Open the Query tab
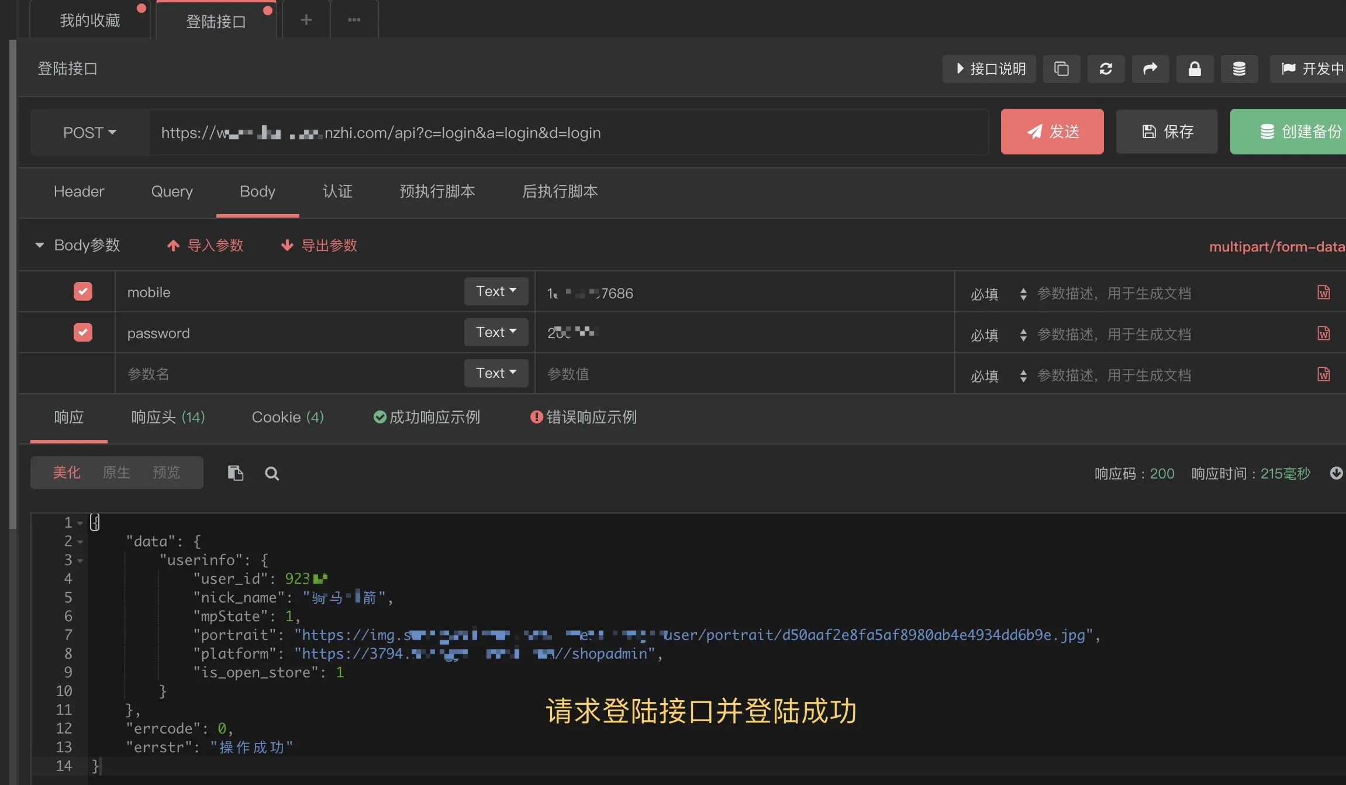The height and width of the screenshot is (785, 1346). 172,191
